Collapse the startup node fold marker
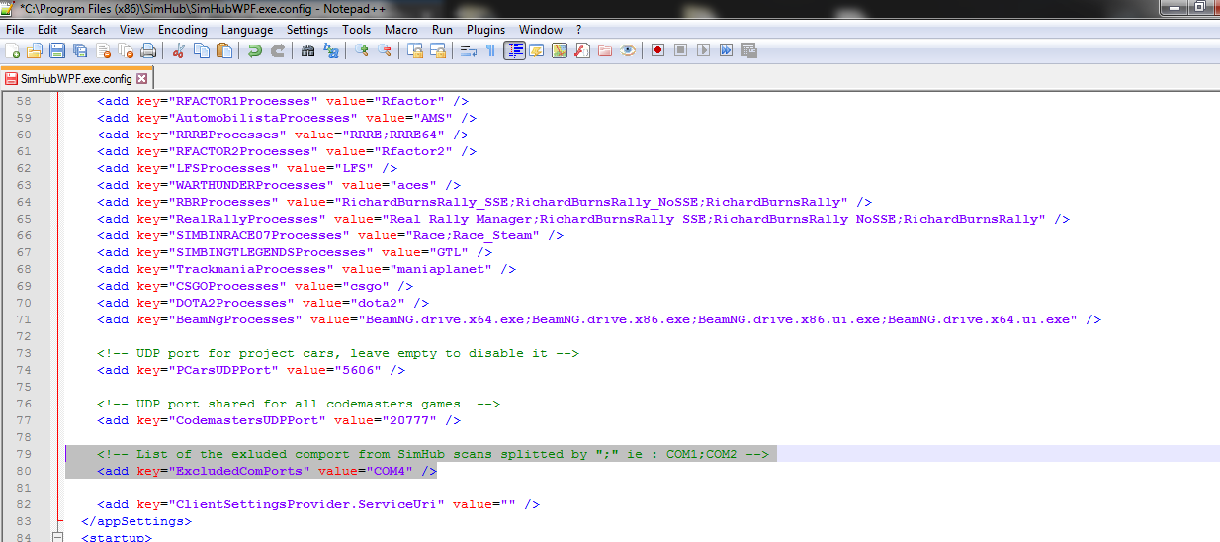The height and width of the screenshot is (542, 1220). coord(57,537)
